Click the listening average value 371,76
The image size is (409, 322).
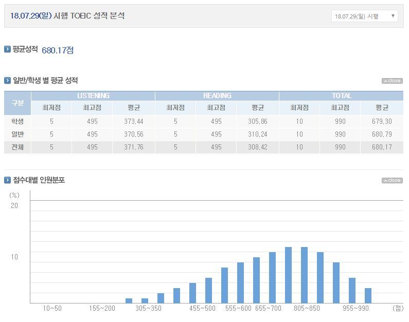click(x=133, y=147)
